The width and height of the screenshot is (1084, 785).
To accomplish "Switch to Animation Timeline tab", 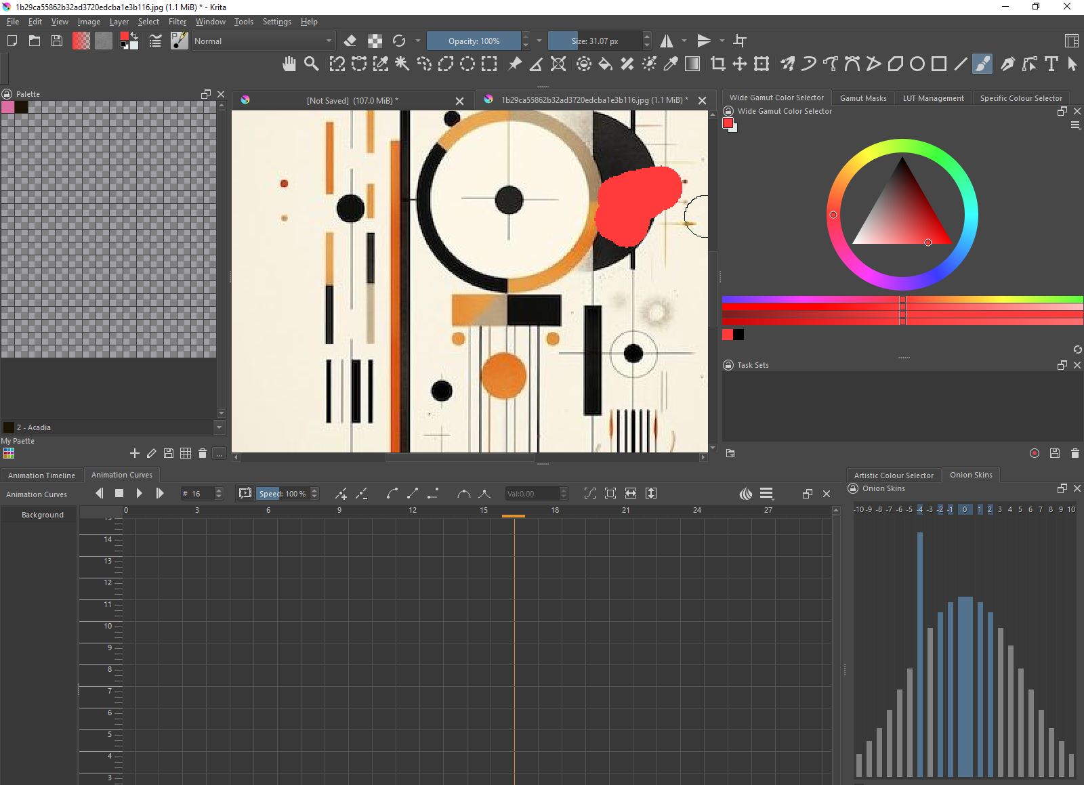I will pos(41,475).
